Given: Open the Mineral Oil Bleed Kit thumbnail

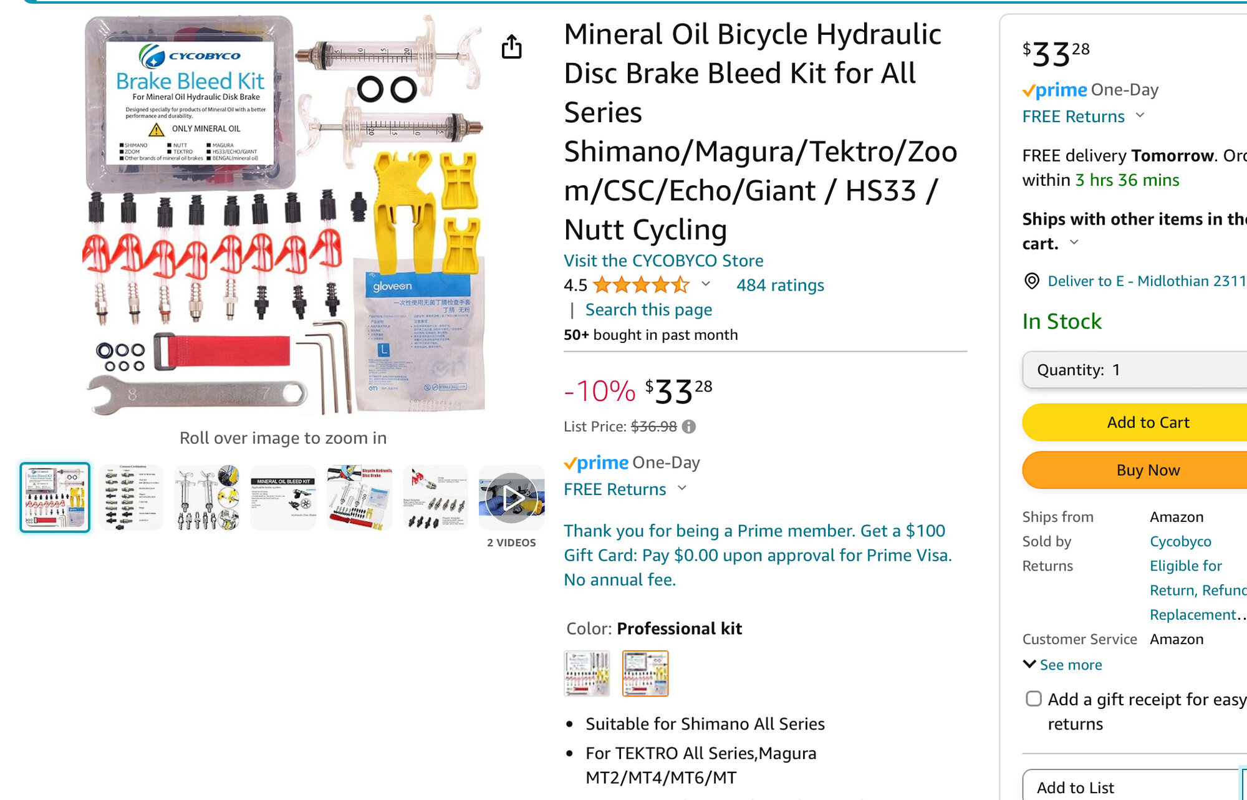Looking at the screenshot, I should [283, 498].
